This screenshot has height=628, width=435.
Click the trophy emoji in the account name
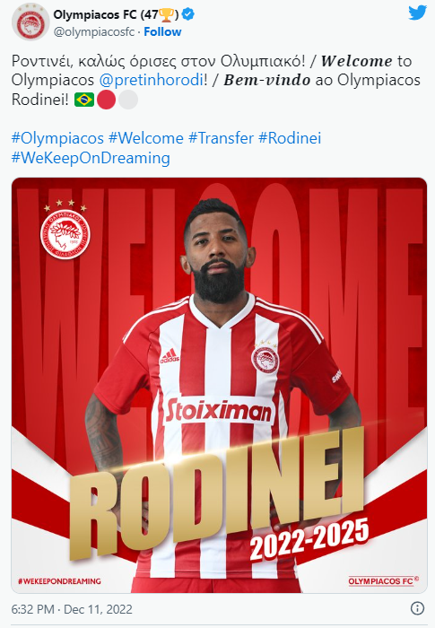click(x=166, y=15)
